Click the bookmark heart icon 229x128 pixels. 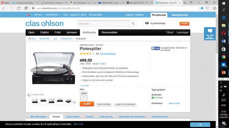tap(207, 8)
